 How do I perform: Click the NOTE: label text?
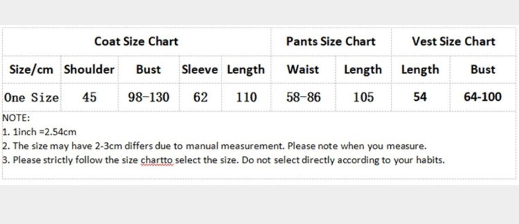[16, 118]
